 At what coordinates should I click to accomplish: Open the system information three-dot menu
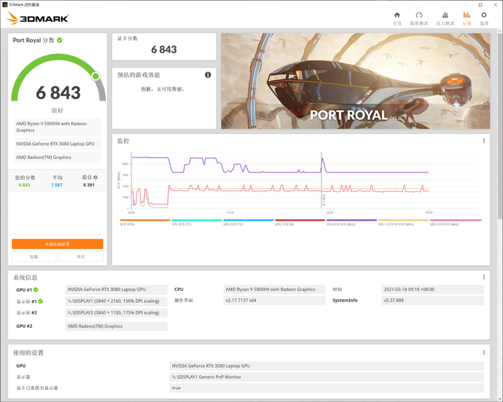[x=484, y=277]
